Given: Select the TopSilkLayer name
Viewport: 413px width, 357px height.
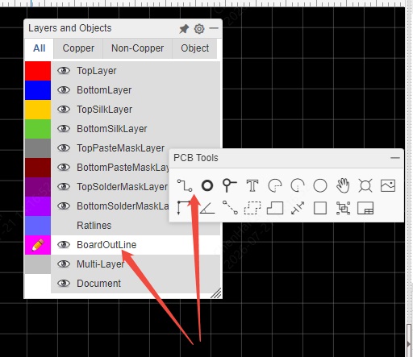Looking at the screenshot, I should pyautogui.click(x=104, y=110).
